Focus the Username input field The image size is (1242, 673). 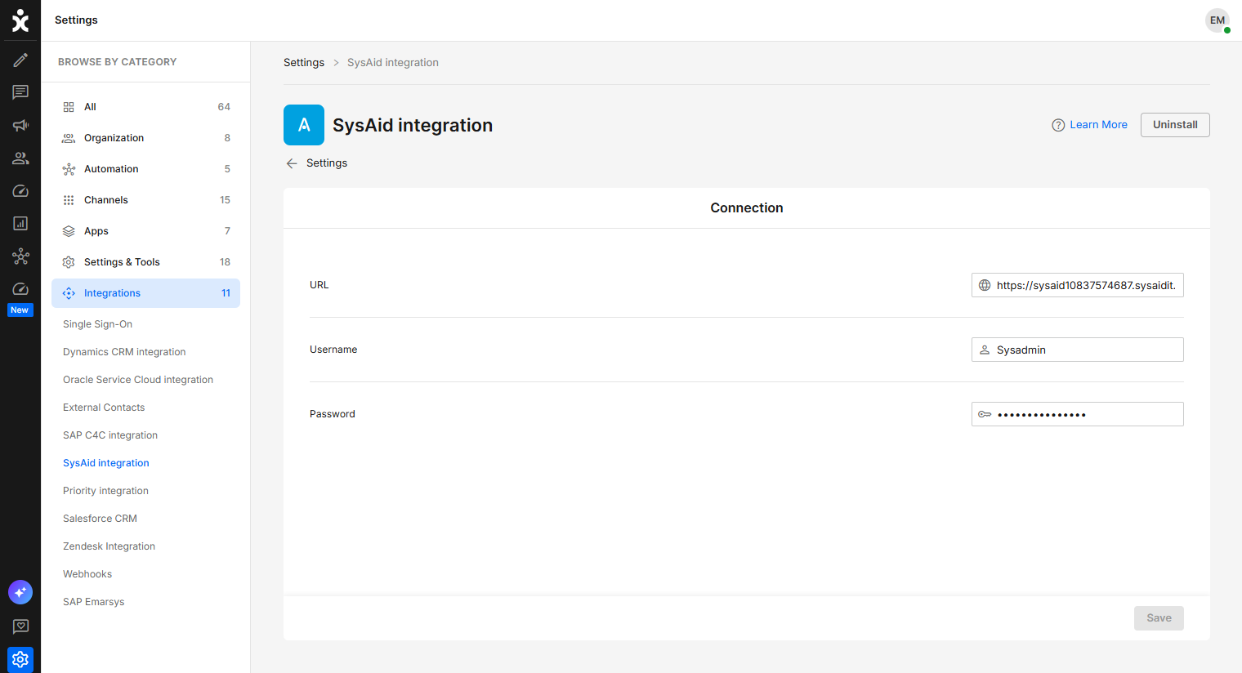[1078, 350]
